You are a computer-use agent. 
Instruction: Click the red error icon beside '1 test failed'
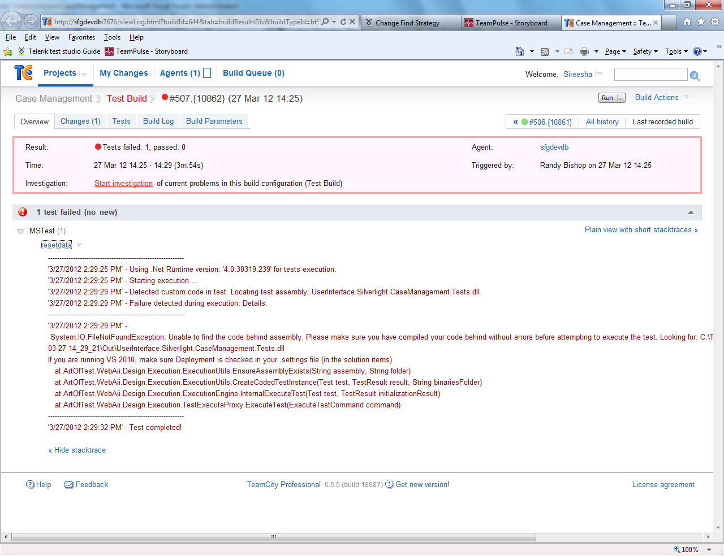(x=23, y=212)
